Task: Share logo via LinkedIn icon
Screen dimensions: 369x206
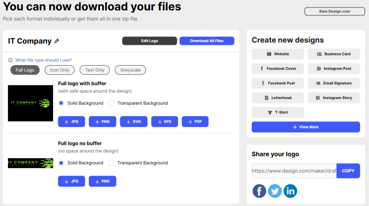Action: point(291,191)
